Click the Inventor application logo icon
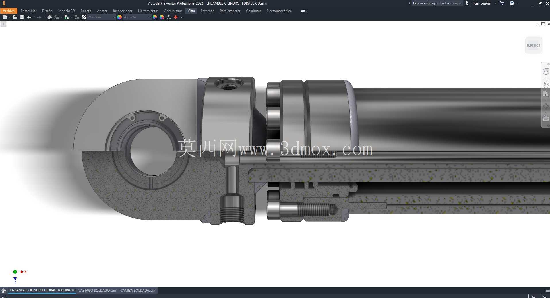Screen dimensions: 550x298 [x=4, y=3]
